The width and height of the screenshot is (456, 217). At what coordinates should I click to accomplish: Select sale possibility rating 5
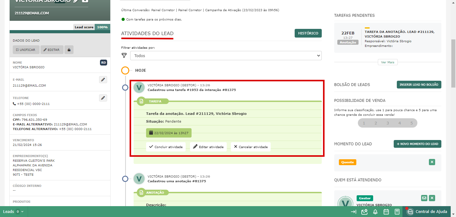point(411,123)
